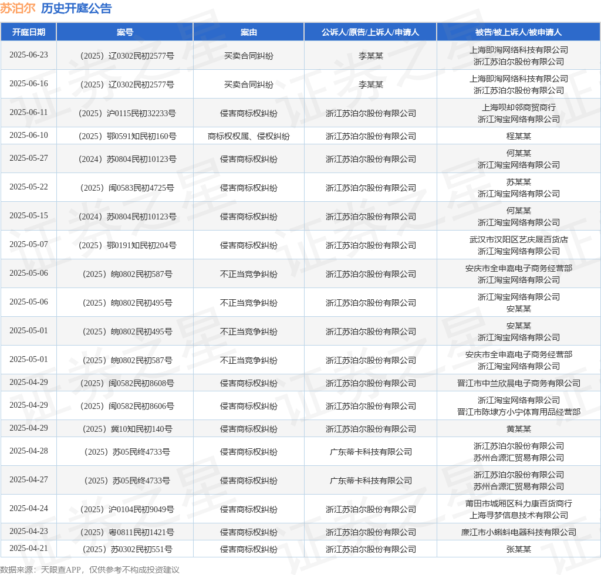Select the 开庭日期 column header
This screenshot has height=575, width=601.
[x=29, y=32]
